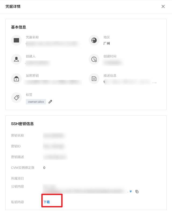
Task: Copy the public key content icon
Action: pos(137,192)
